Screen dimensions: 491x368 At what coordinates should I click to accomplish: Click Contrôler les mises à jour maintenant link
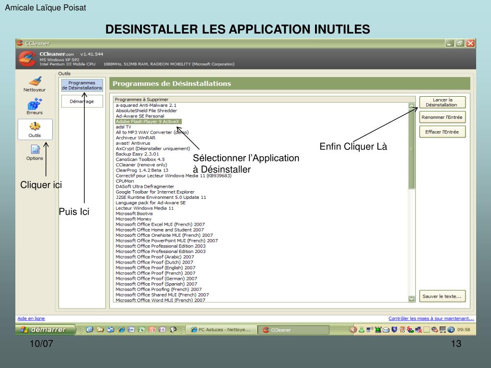point(431,318)
